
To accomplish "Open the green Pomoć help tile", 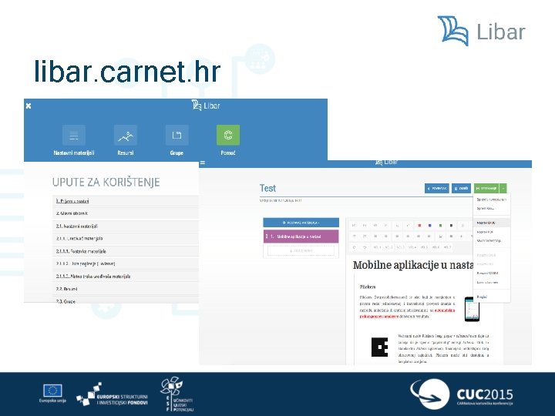I will [228, 135].
